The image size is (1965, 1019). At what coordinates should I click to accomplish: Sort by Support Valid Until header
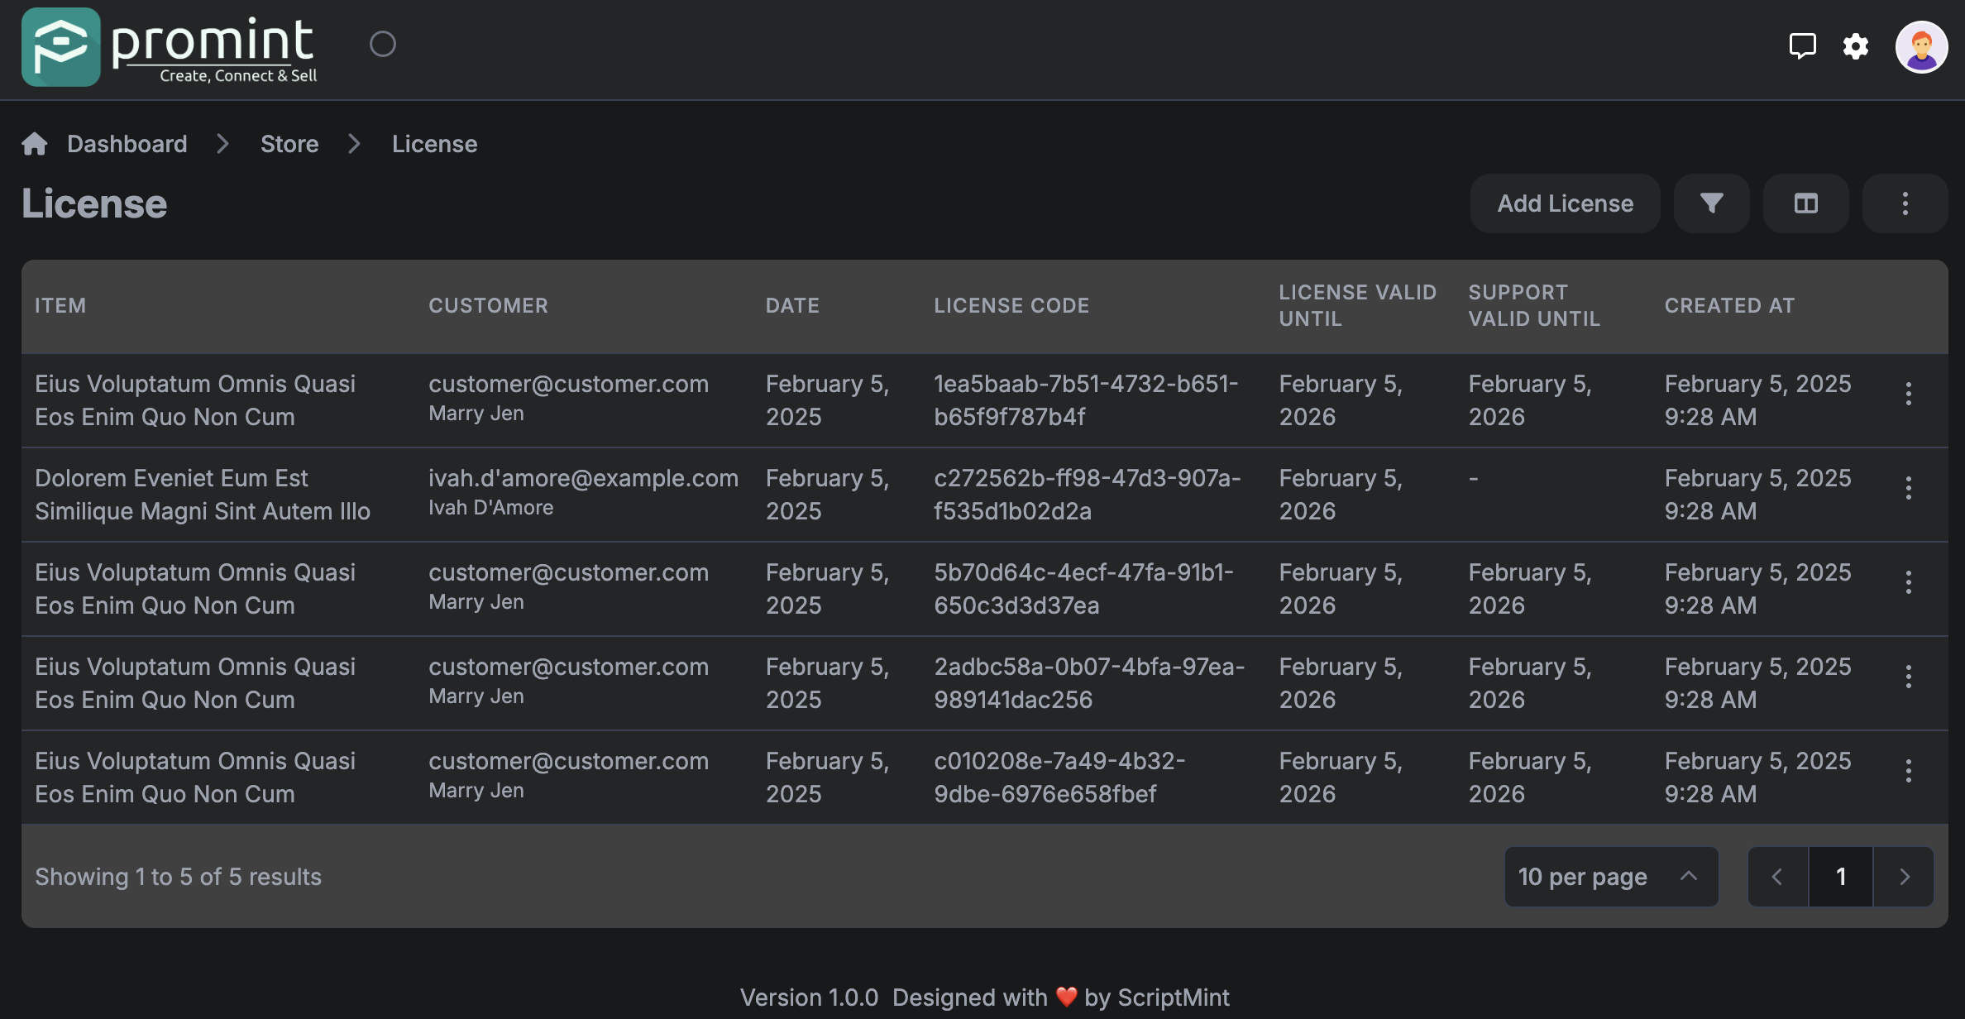(1534, 306)
